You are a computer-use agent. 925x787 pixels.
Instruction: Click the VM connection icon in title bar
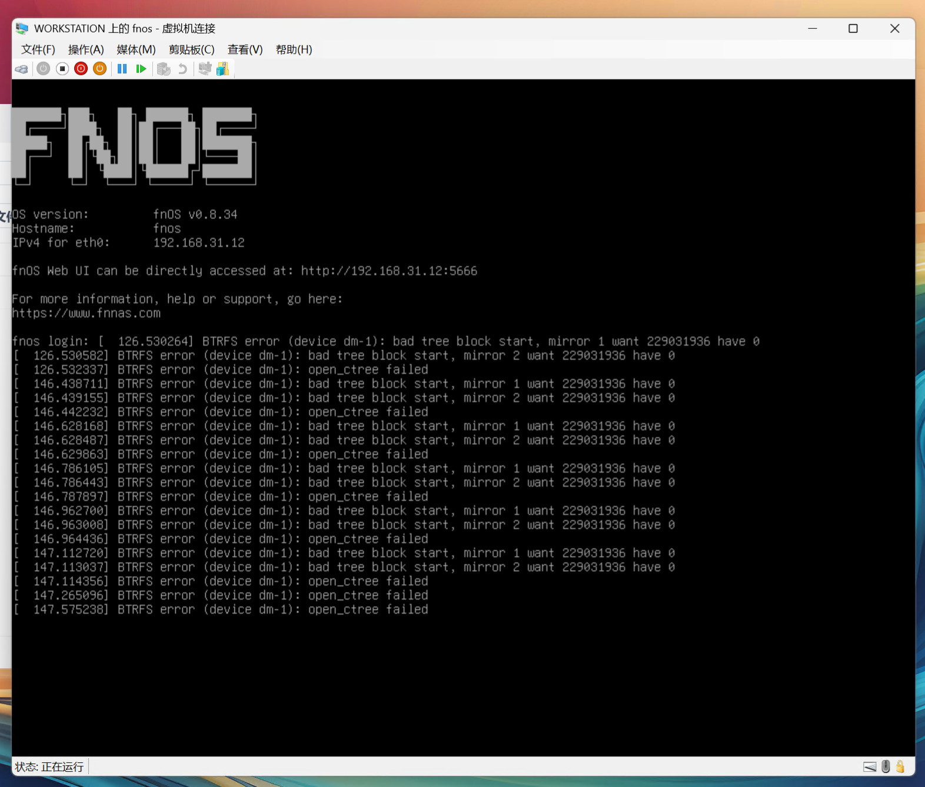pyautogui.click(x=22, y=28)
